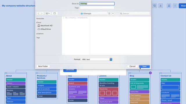The image size is (186, 104).
Task: Select the Map block in Contact Us
Action: [x=170, y=86]
